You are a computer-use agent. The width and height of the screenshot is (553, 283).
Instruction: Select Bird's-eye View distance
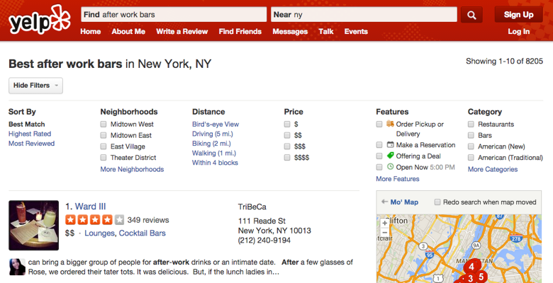point(216,125)
